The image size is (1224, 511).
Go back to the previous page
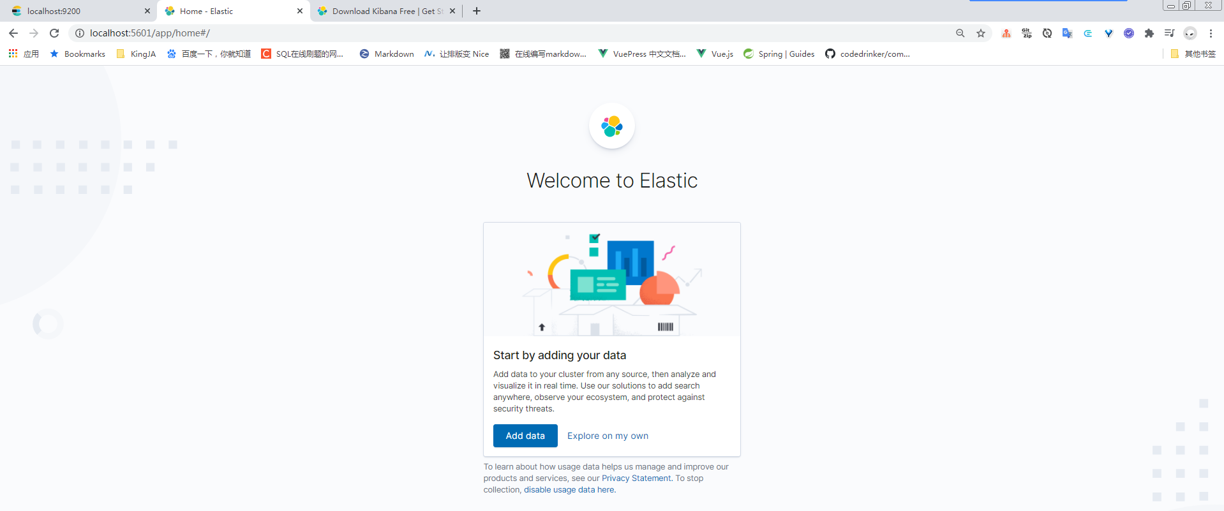(x=13, y=33)
